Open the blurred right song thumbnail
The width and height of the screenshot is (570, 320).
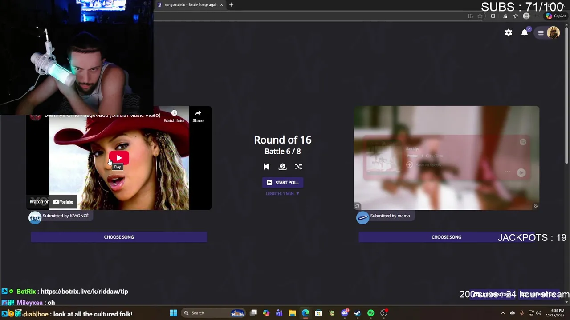coord(446,158)
